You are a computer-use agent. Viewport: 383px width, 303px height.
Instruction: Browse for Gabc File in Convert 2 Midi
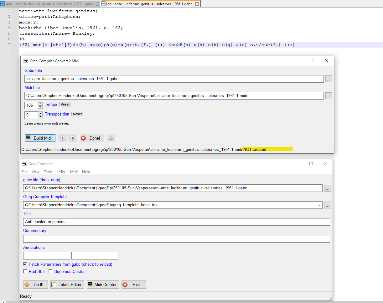coord(329,79)
